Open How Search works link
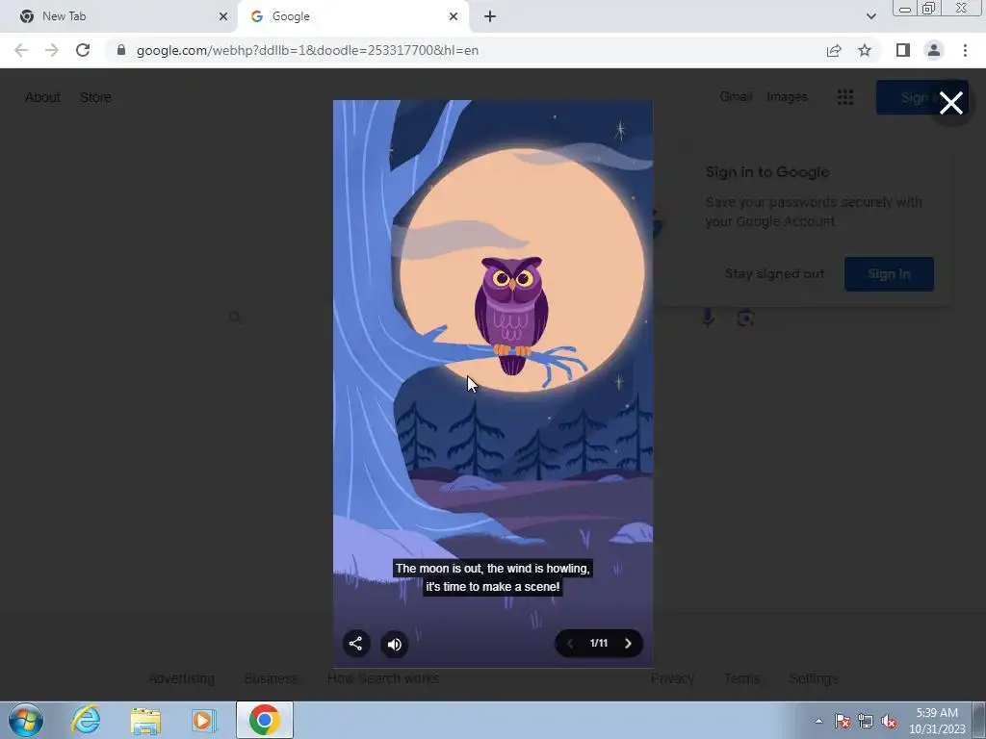The width and height of the screenshot is (986, 739). (x=383, y=678)
